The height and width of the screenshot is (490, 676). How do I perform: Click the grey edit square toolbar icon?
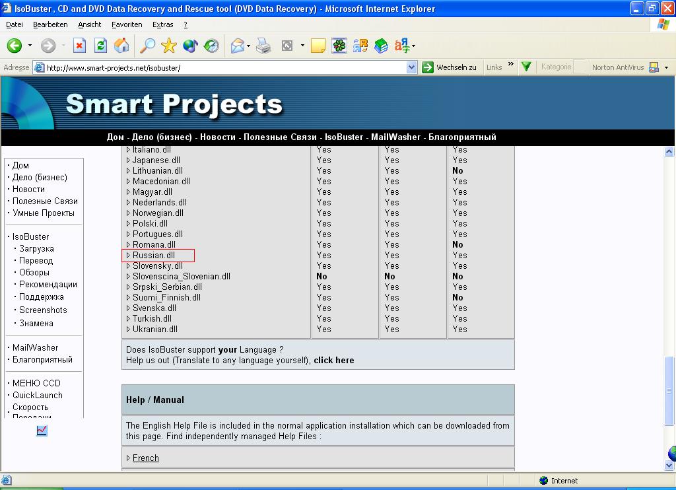pyautogui.click(x=287, y=46)
